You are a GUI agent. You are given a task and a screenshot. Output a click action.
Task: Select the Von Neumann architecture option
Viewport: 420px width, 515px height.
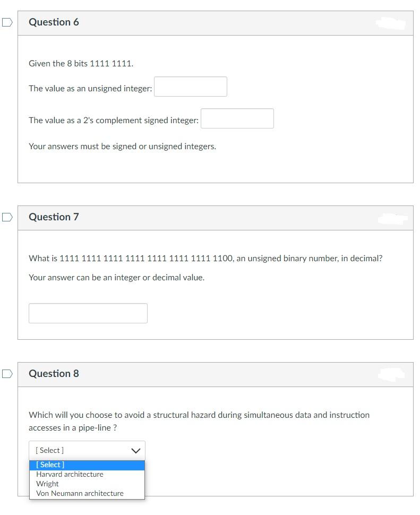coord(79,493)
